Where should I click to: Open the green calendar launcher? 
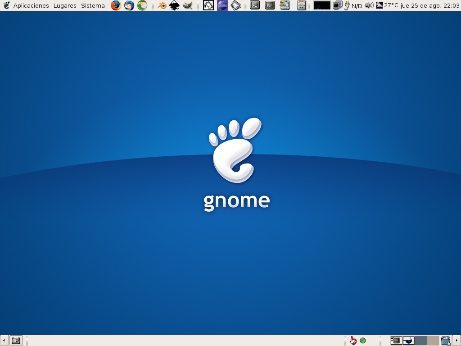142,5
